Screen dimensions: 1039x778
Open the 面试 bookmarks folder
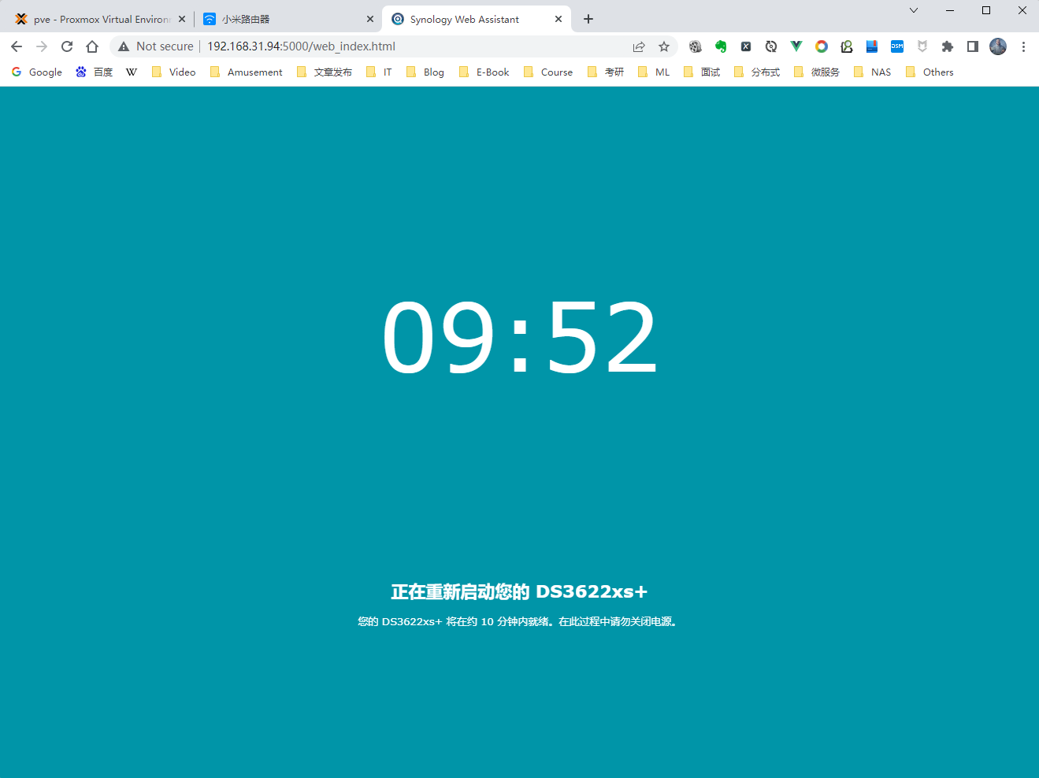point(703,72)
